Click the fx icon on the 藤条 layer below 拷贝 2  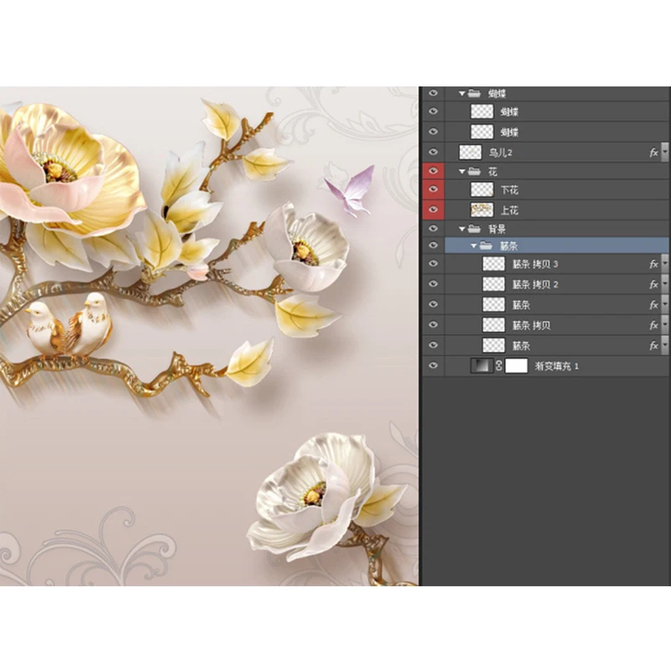point(653,304)
